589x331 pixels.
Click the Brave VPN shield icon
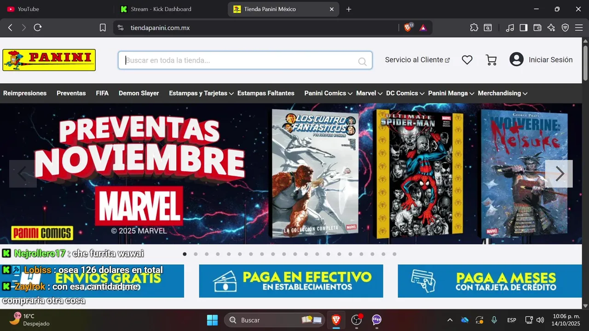pos(565,28)
